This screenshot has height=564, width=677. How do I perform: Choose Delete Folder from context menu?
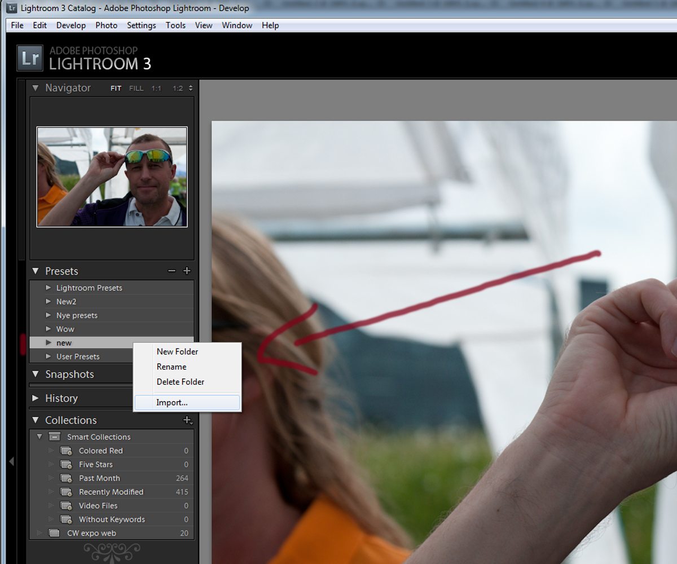pyautogui.click(x=187, y=382)
